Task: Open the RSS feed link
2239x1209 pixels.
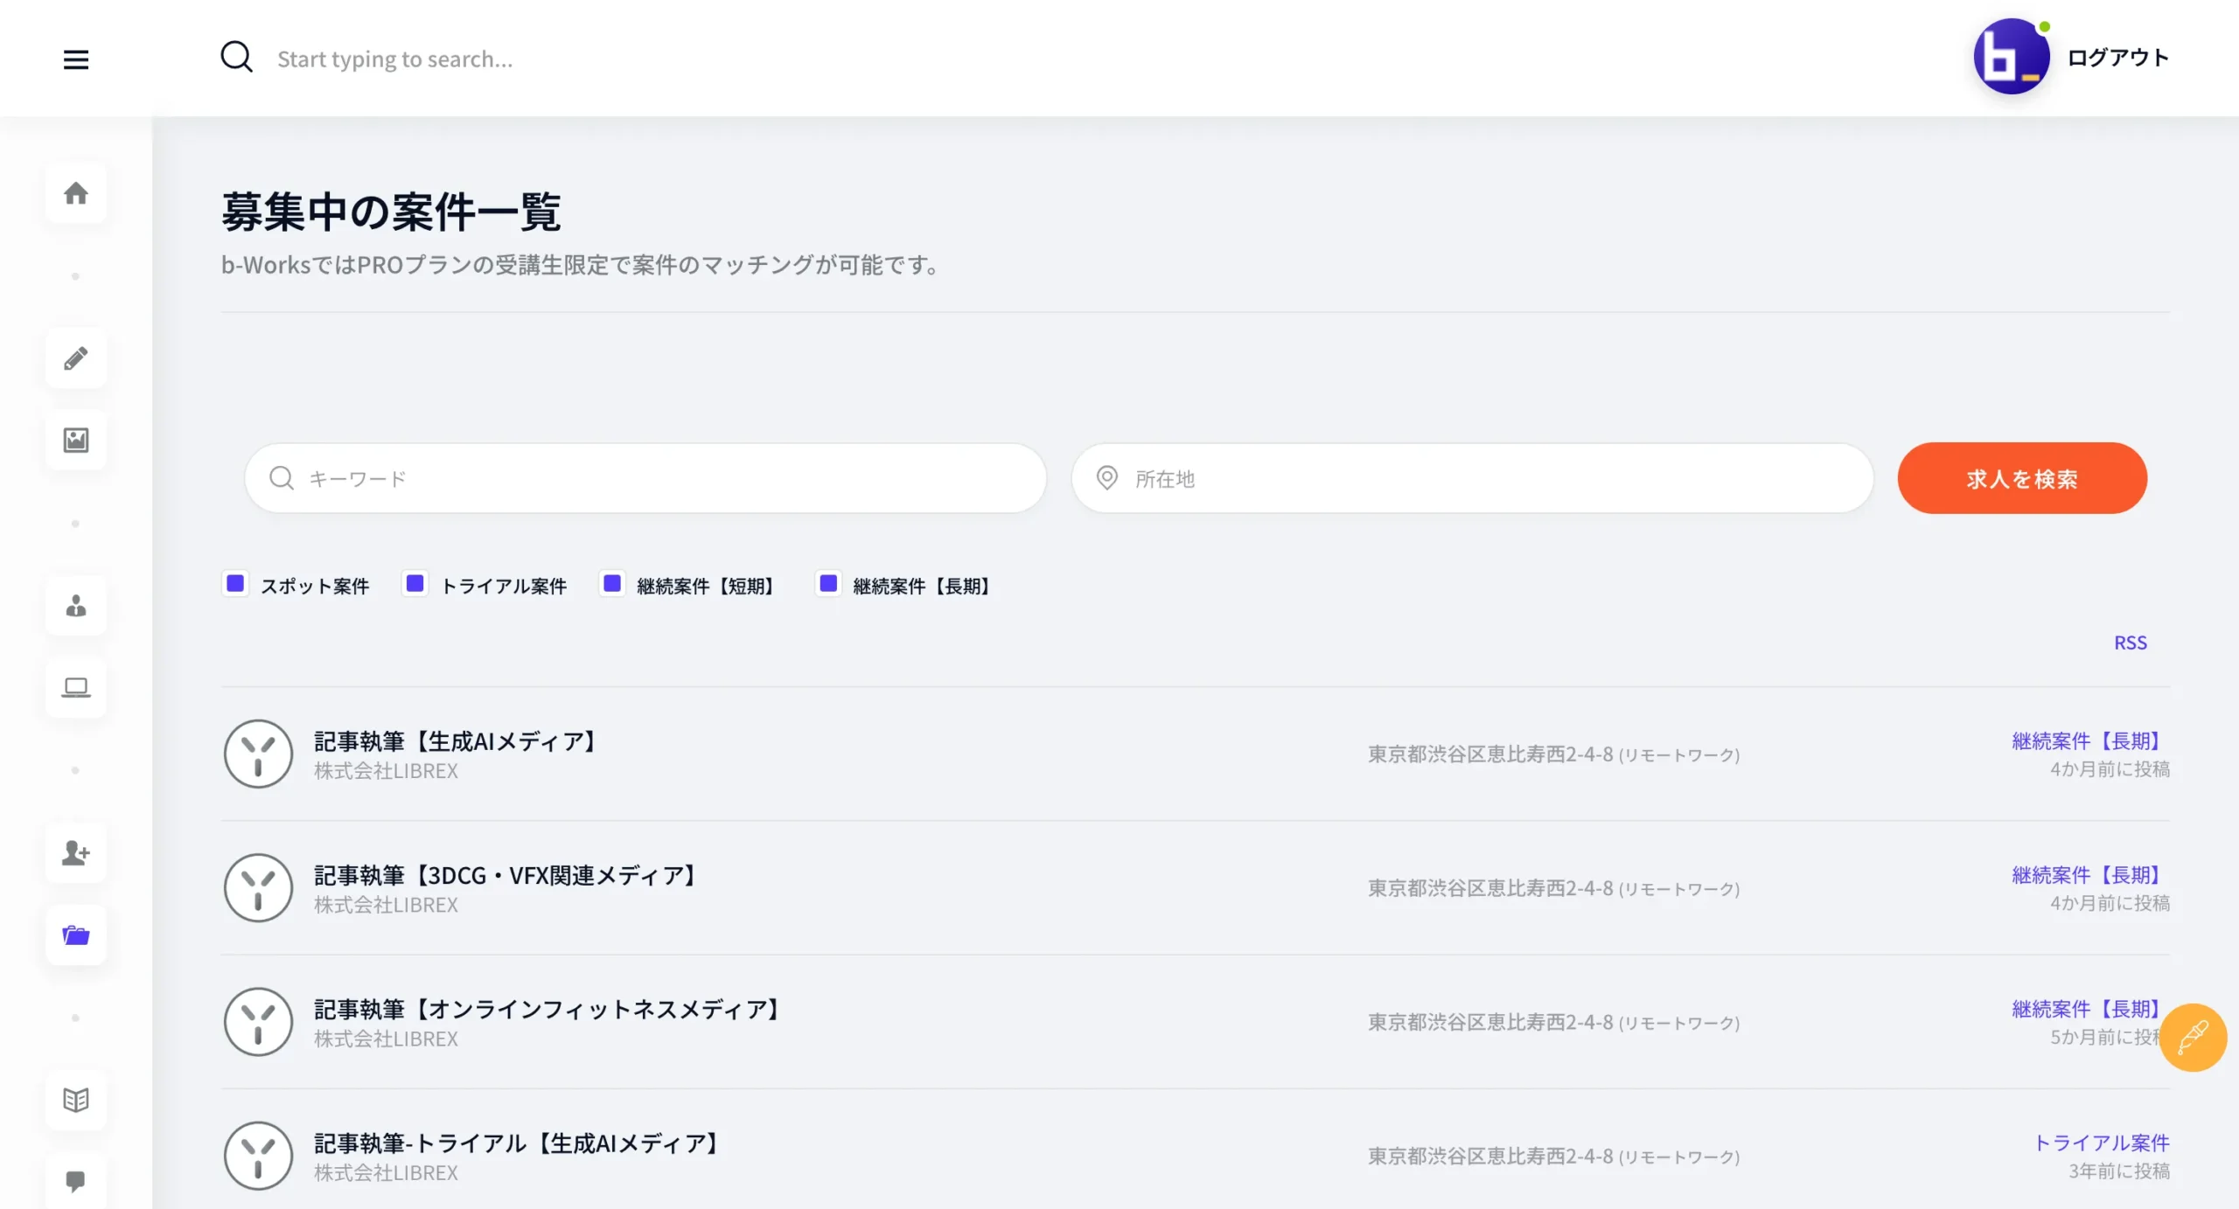Action: coord(2130,643)
